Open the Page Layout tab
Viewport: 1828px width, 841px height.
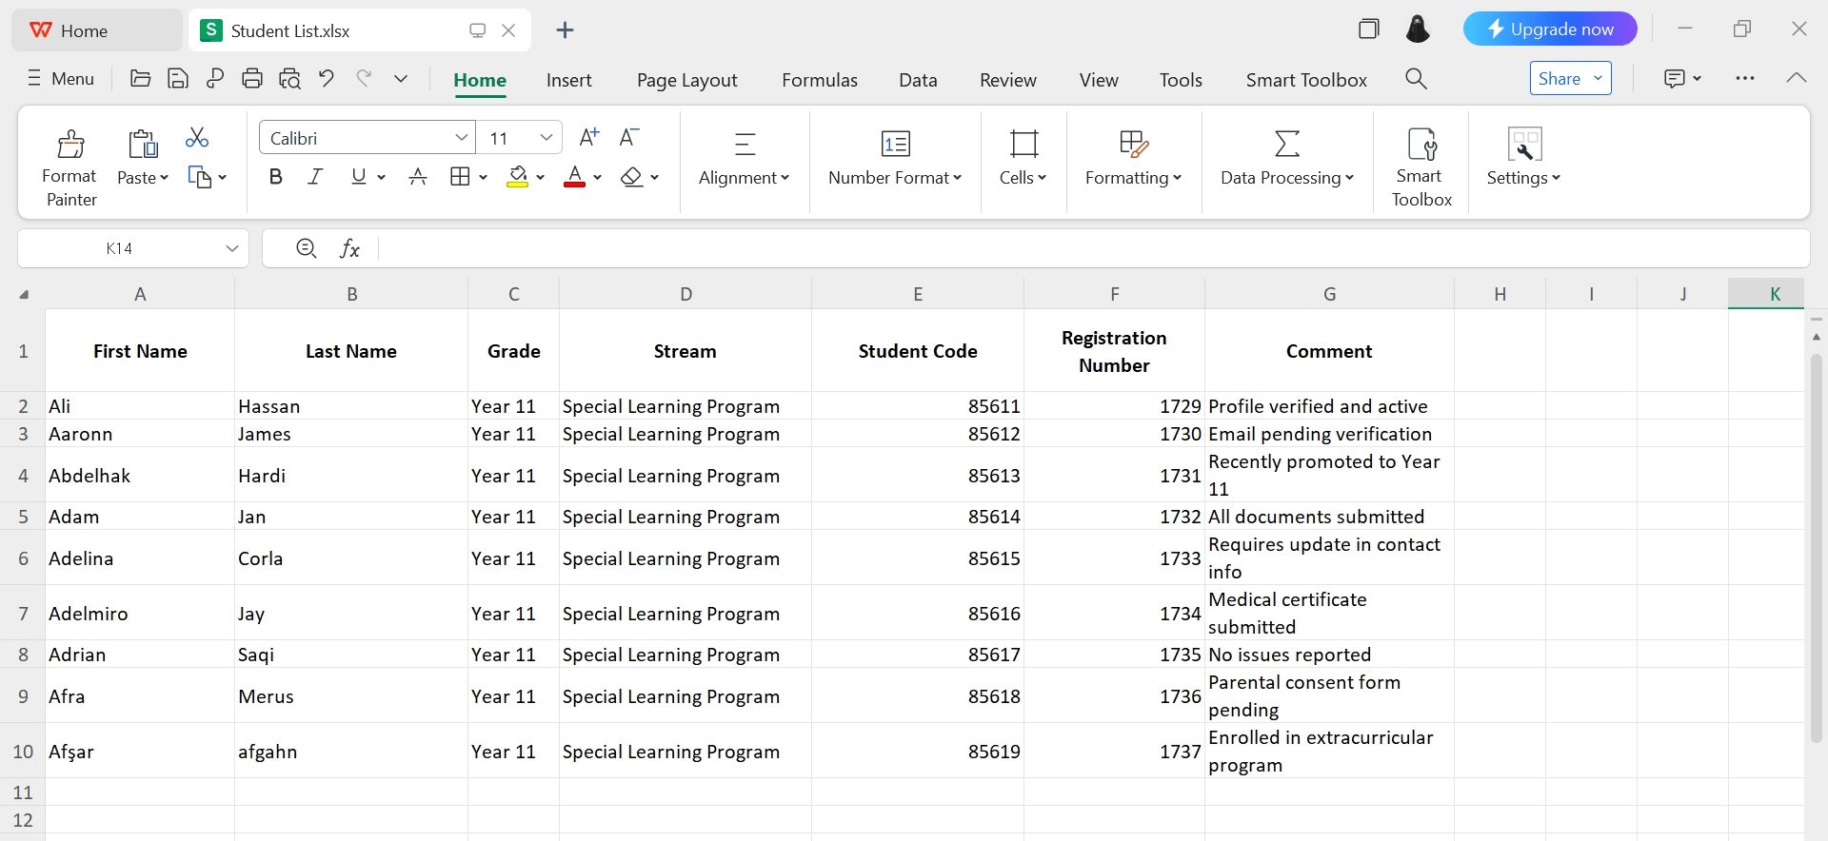pyautogui.click(x=686, y=80)
